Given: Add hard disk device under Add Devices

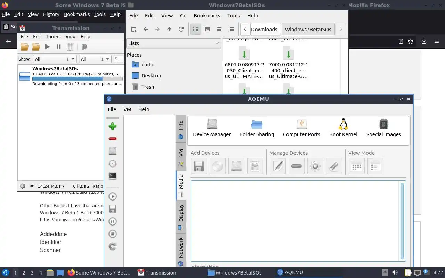Looking at the screenshot, I should coord(236,166).
